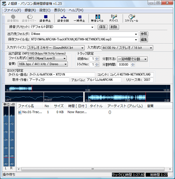This screenshot has width=175, height=179.
Task: Click the 削除 preset delete button
Action: [114, 27]
